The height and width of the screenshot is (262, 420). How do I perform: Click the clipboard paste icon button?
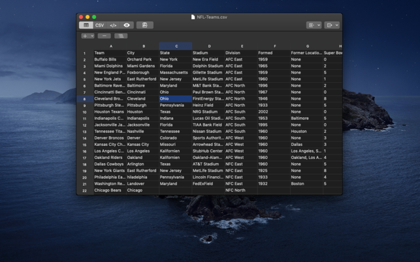click(145, 25)
